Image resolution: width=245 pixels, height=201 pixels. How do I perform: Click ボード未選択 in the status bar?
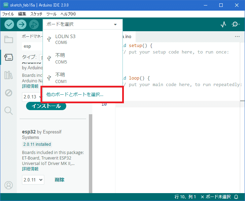coord(216,197)
